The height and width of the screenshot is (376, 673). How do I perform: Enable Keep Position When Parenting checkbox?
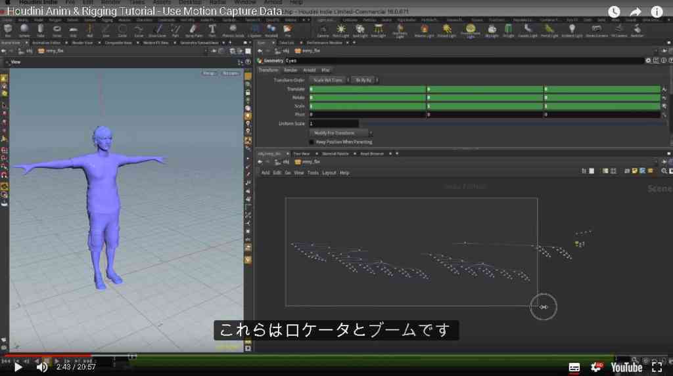click(x=312, y=142)
